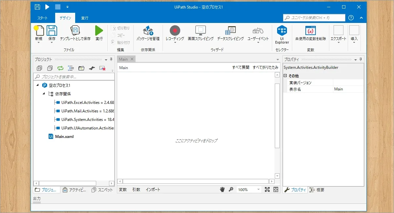394x213 pixels.
Task: Collapse the ribbon with the chevron
Action: point(361,18)
